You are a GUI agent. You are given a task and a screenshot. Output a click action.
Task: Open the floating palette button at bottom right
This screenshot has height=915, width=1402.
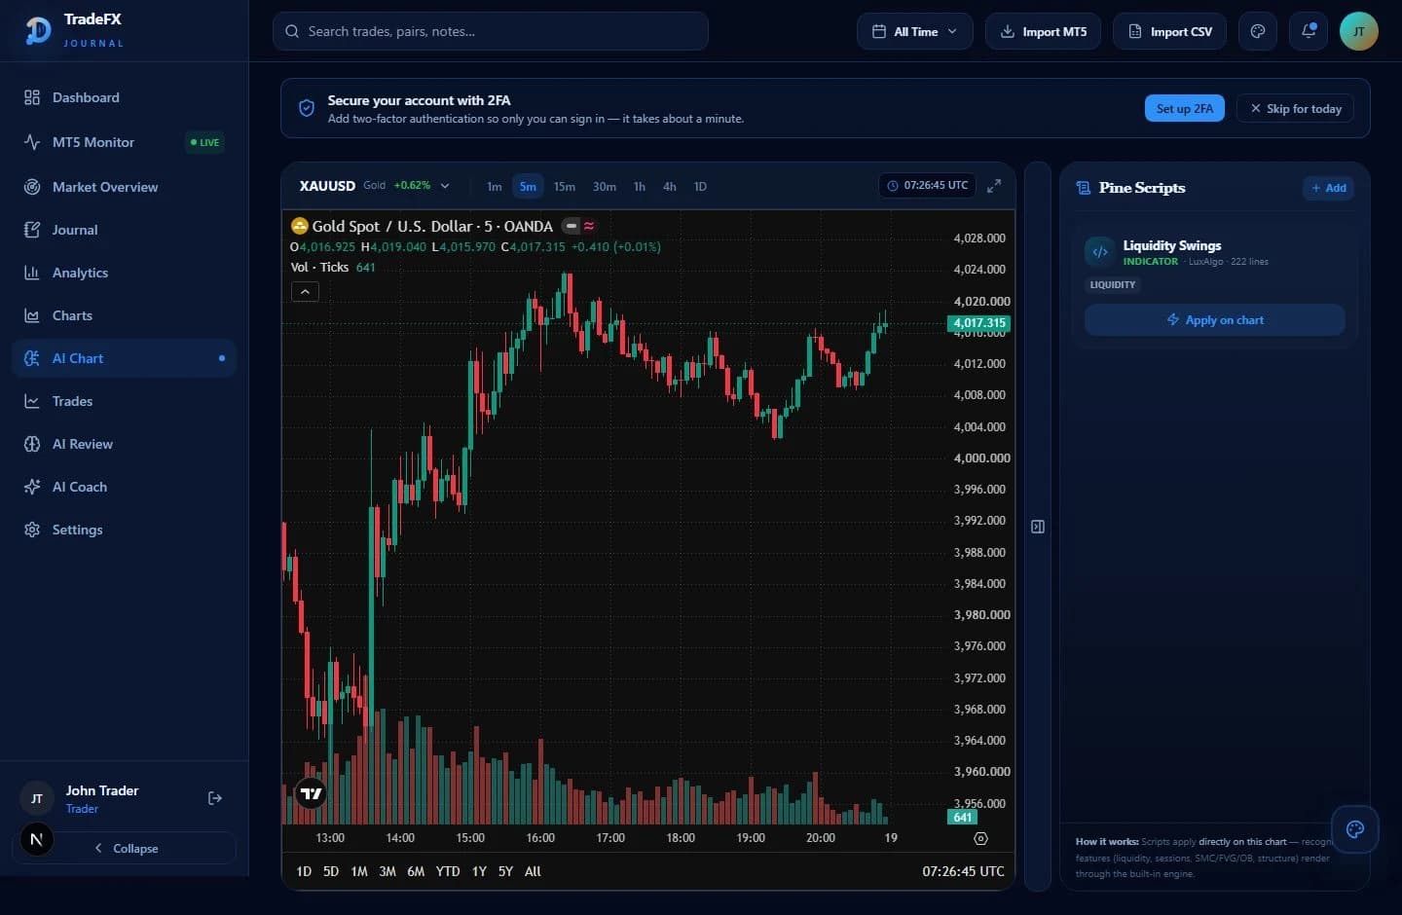[1355, 829]
